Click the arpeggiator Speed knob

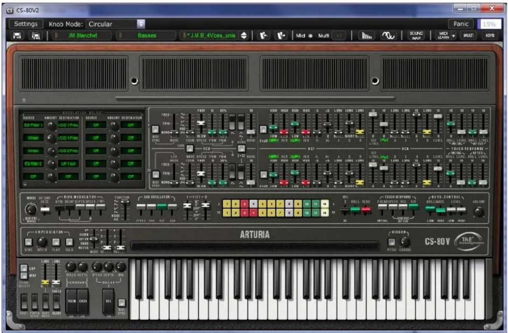(x=42, y=242)
